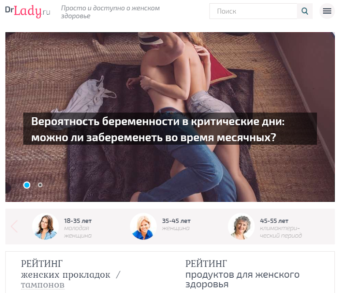The height and width of the screenshot is (293, 337).
Task: Select the first blue slider dot
Action: coord(27,185)
